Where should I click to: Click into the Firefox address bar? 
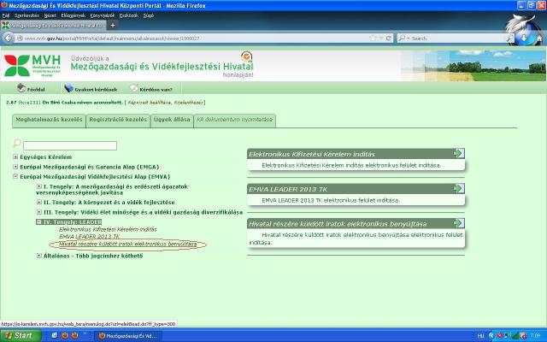pos(196,38)
